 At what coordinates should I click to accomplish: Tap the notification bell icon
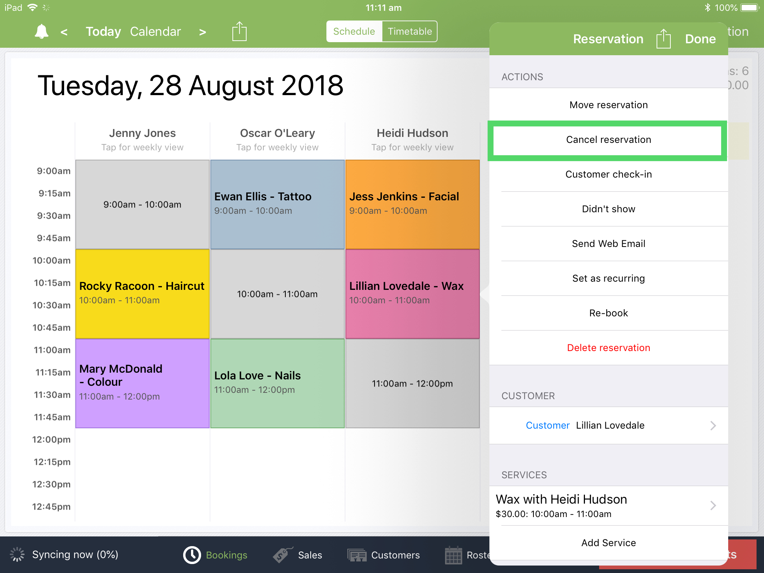[x=41, y=31]
